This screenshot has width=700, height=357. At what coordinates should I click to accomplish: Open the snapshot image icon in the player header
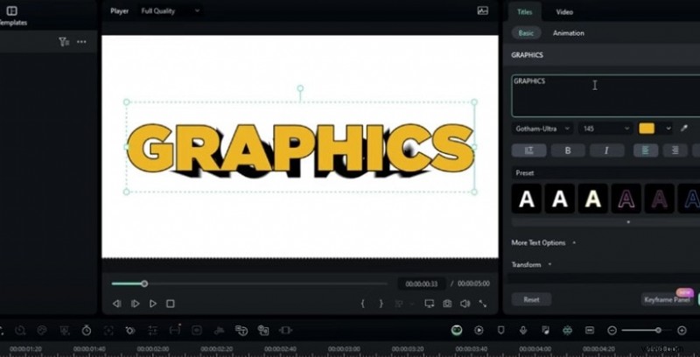pyautogui.click(x=483, y=10)
